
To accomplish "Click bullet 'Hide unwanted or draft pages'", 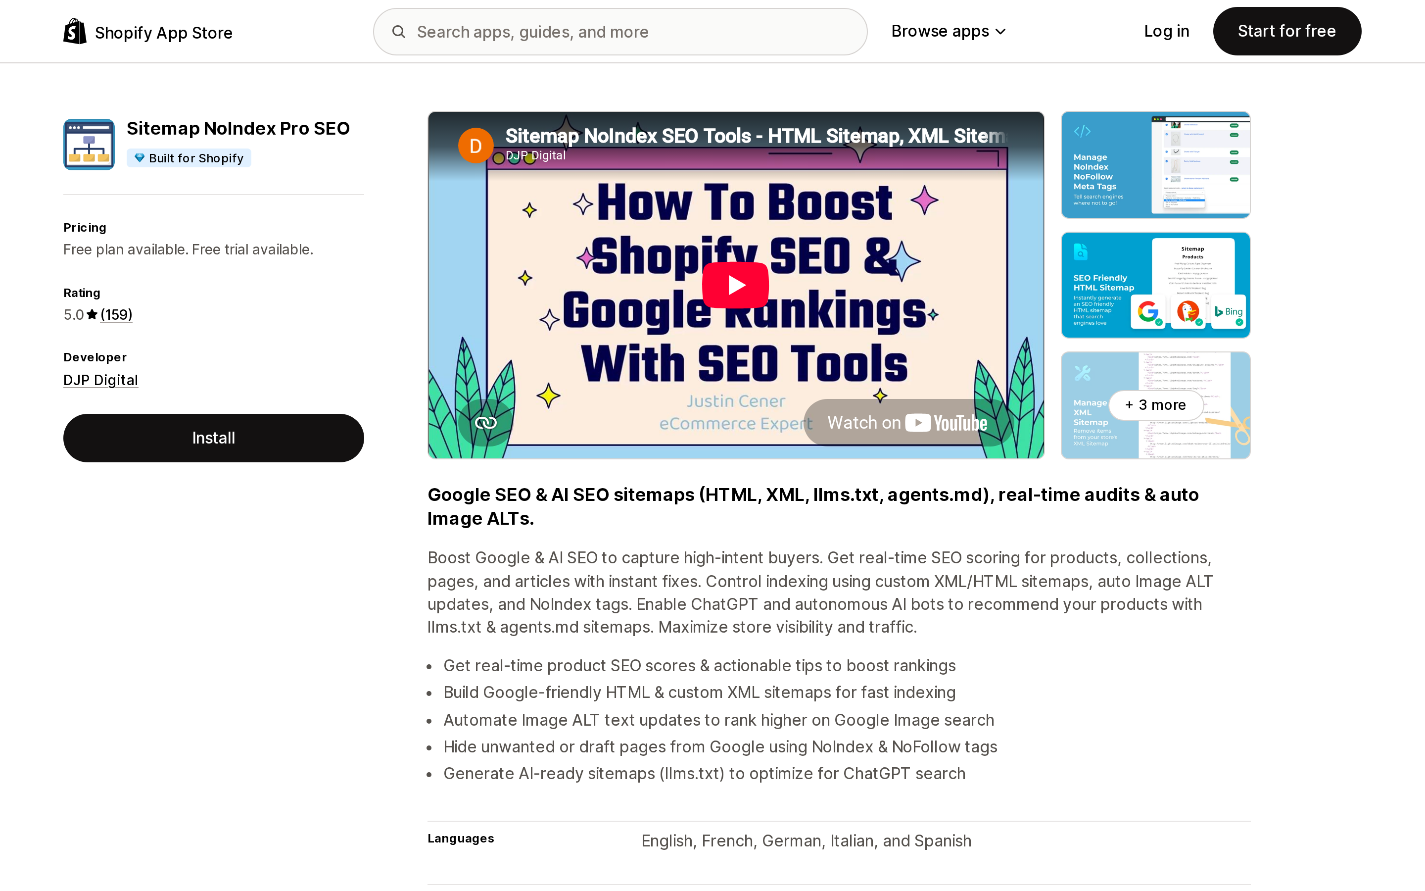I will tap(720, 746).
